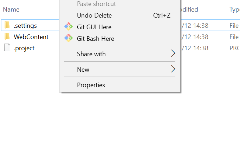Sort by the Type column header
This screenshot has width=240, height=142.
tap(234, 9)
